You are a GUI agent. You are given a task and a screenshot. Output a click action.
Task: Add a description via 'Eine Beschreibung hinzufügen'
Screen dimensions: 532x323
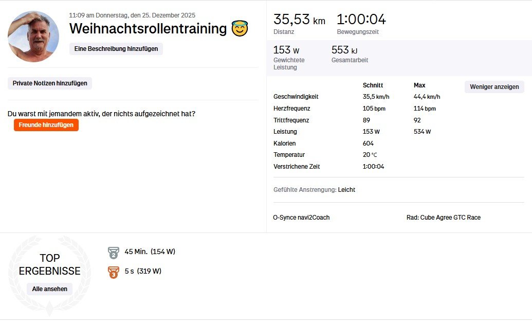pyautogui.click(x=116, y=49)
